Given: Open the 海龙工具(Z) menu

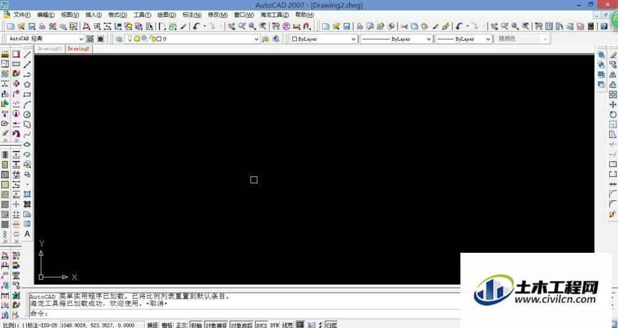Looking at the screenshot, I should [x=274, y=15].
